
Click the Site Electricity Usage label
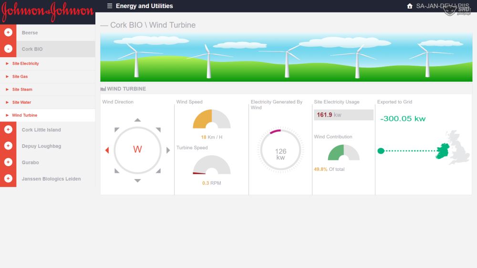coord(336,102)
